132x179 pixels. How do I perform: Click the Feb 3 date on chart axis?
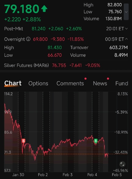(x=68, y=175)
